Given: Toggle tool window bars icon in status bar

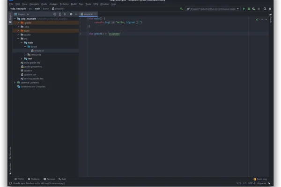Looking at the screenshot, I should point(10,183).
